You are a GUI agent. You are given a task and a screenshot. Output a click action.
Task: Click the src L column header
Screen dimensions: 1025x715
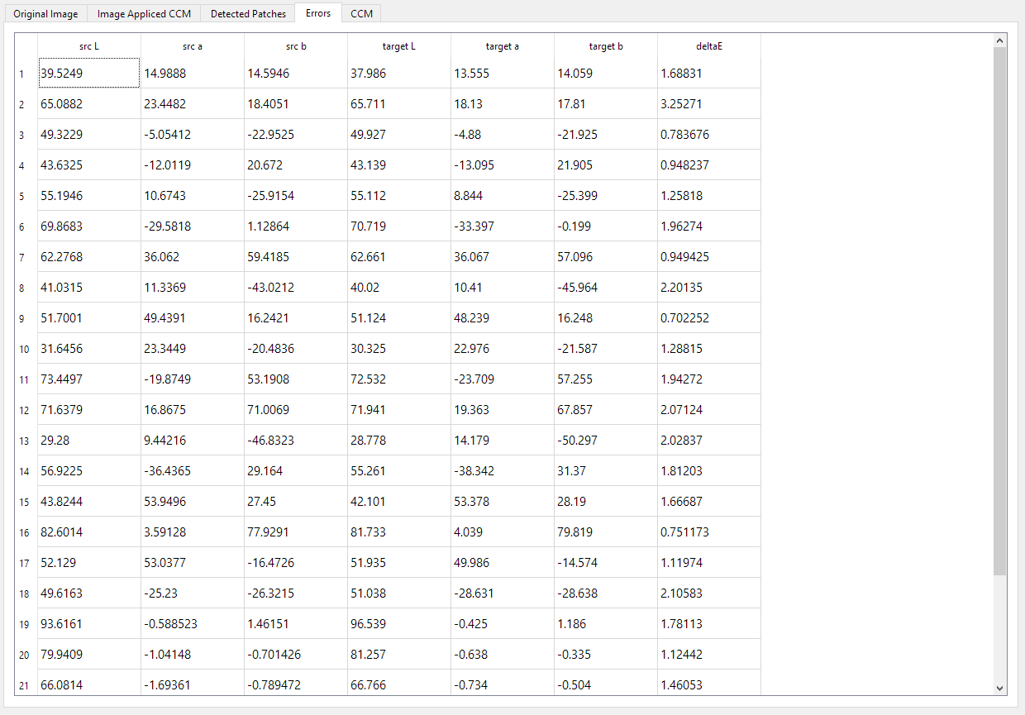coord(89,46)
